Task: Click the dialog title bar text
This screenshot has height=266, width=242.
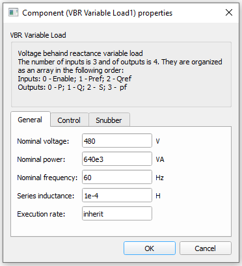Action: pos(98,13)
